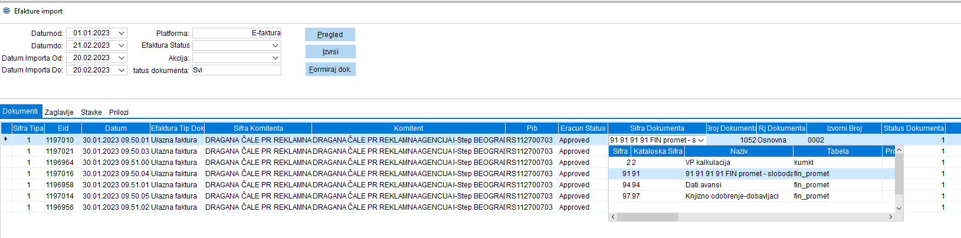
Task: Click the Efakture import window icon
Action: coord(6,11)
